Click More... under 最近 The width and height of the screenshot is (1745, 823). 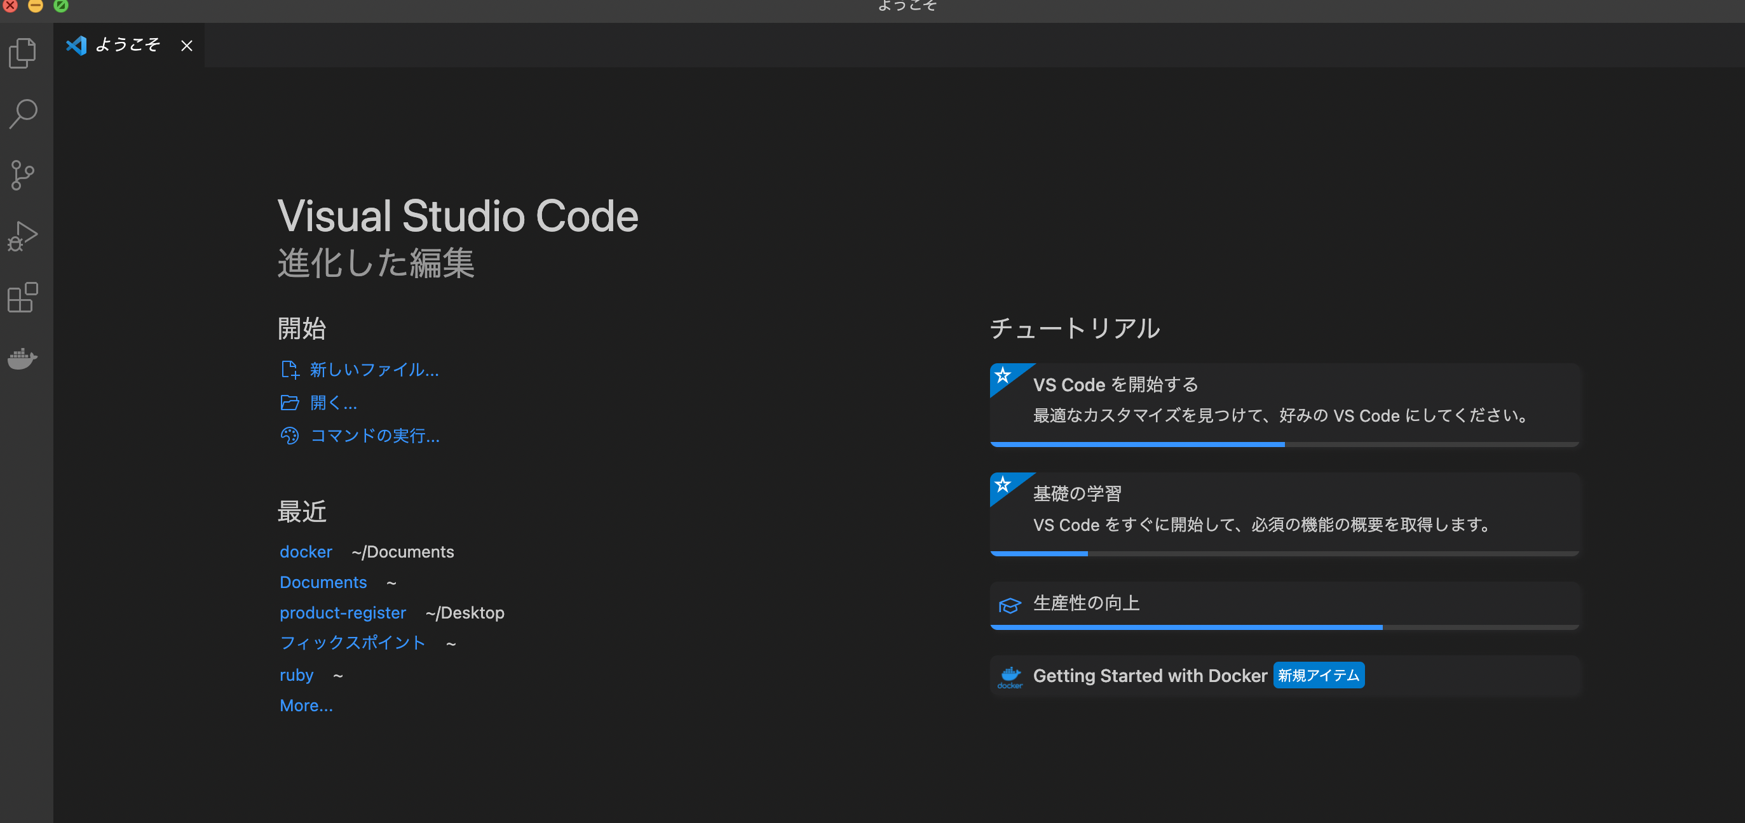pyautogui.click(x=306, y=706)
